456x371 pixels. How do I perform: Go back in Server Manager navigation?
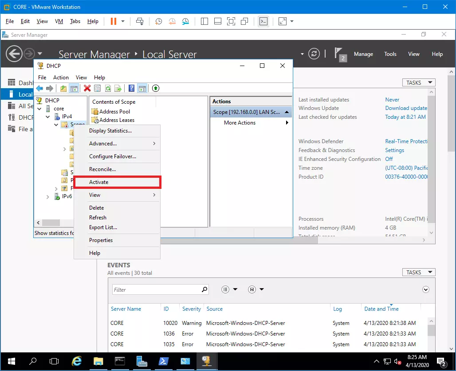(x=14, y=54)
